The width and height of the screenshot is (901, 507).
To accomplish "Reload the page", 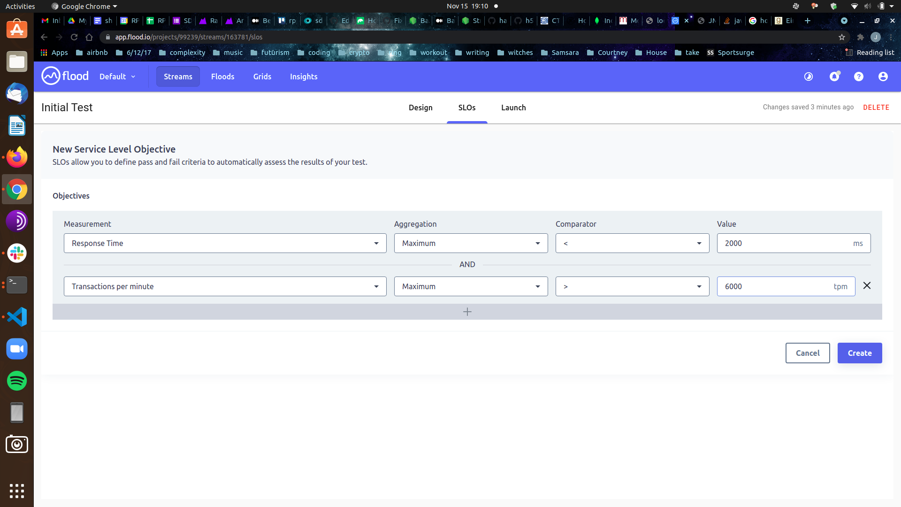I will 74,37.
